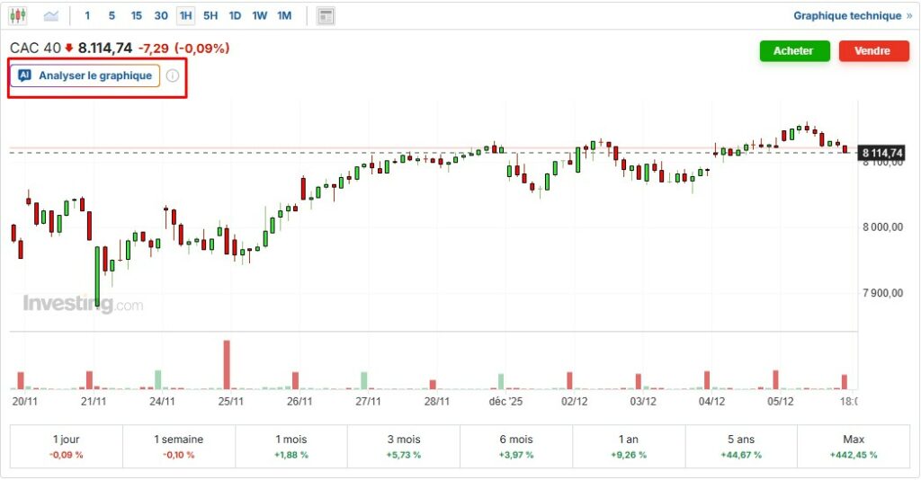Click the red down arrow next to CAC 40
Image resolution: width=921 pixels, height=480 pixels.
pos(69,49)
